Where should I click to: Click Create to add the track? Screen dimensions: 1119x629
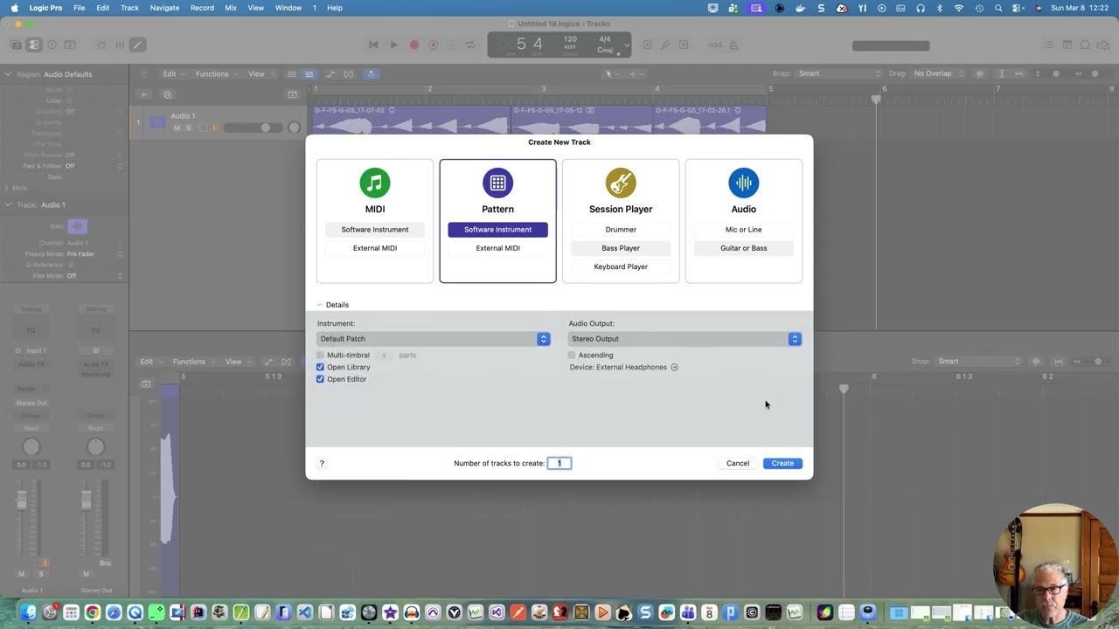[x=782, y=463]
